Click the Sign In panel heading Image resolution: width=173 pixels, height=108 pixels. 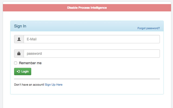tap(20, 26)
